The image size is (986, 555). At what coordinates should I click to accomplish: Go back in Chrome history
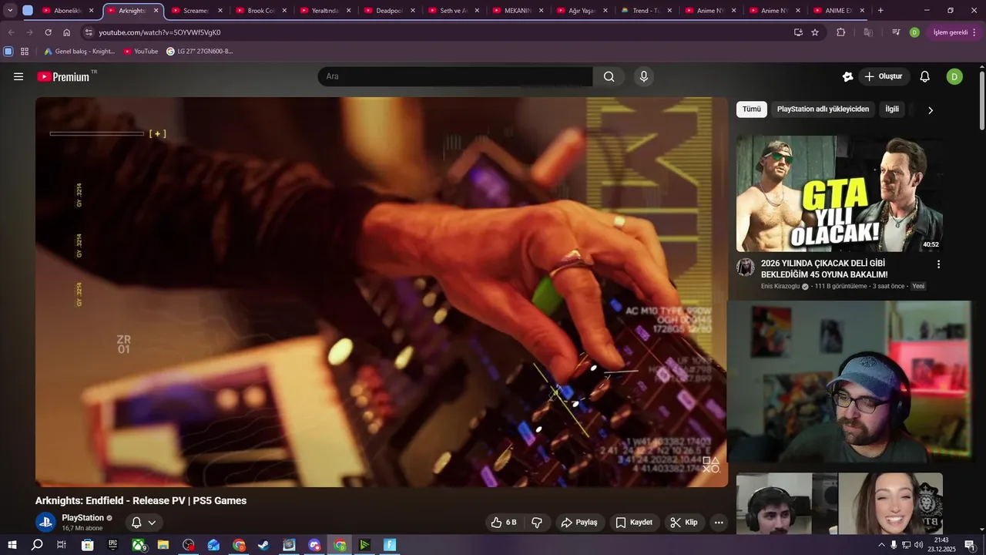click(x=11, y=32)
